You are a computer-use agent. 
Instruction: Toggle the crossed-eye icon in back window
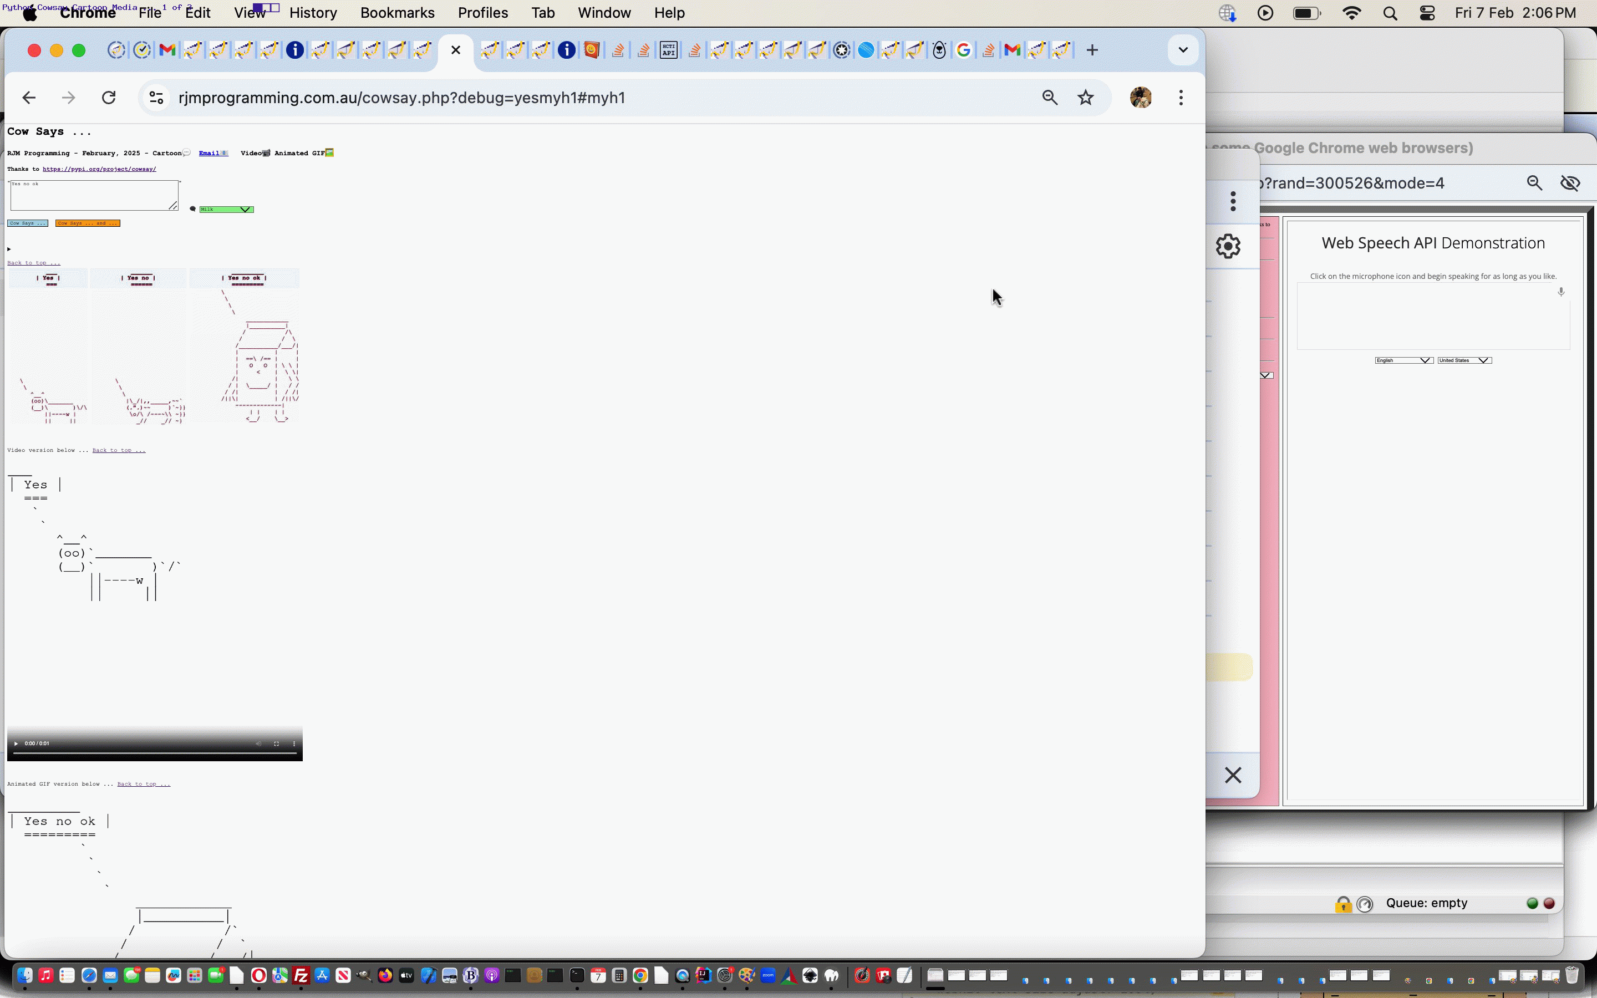click(1570, 183)
